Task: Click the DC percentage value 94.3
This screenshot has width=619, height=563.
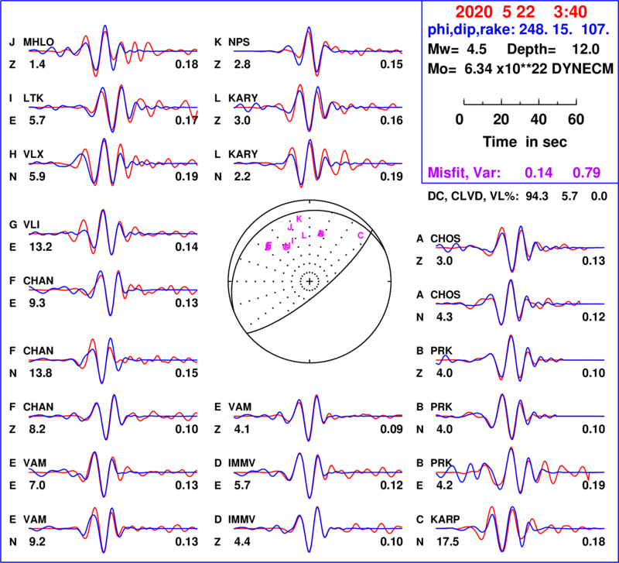Action: (536, 197)
